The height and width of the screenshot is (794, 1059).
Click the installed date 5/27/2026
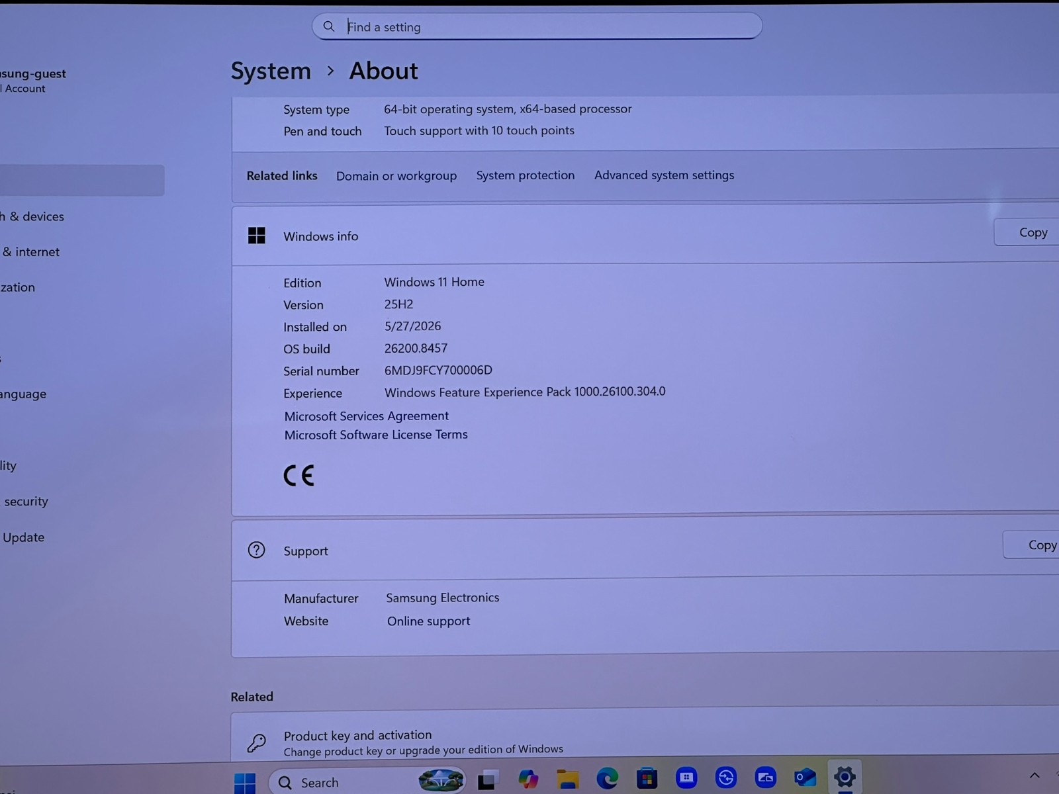(412, 326)
